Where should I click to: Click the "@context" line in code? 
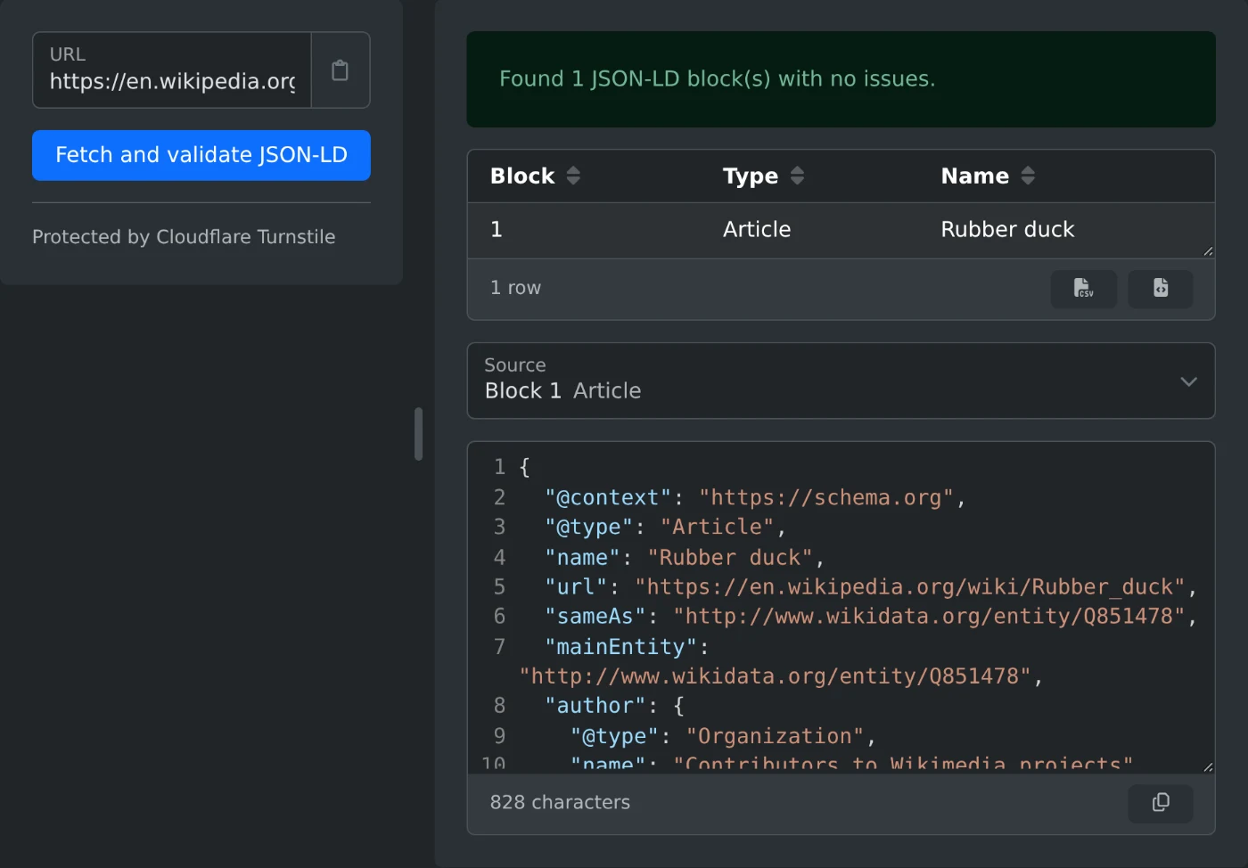(755, 497)
